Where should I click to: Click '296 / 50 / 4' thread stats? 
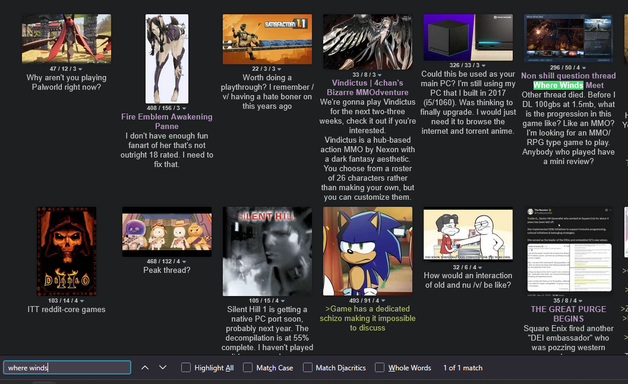coord(564,68)
